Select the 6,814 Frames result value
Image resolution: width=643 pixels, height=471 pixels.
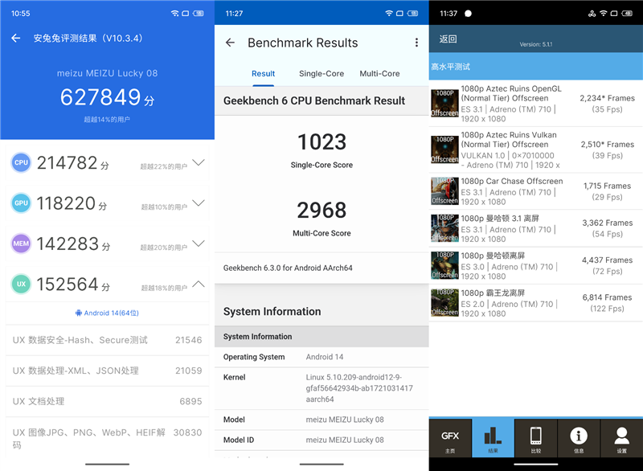pos(607,297)
